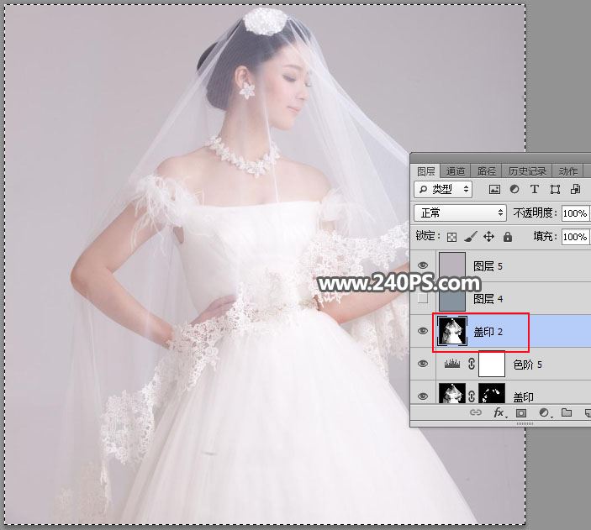Toggle visibility of bottom 盖印 layer
Screen dimensions: 591x530
423,396
